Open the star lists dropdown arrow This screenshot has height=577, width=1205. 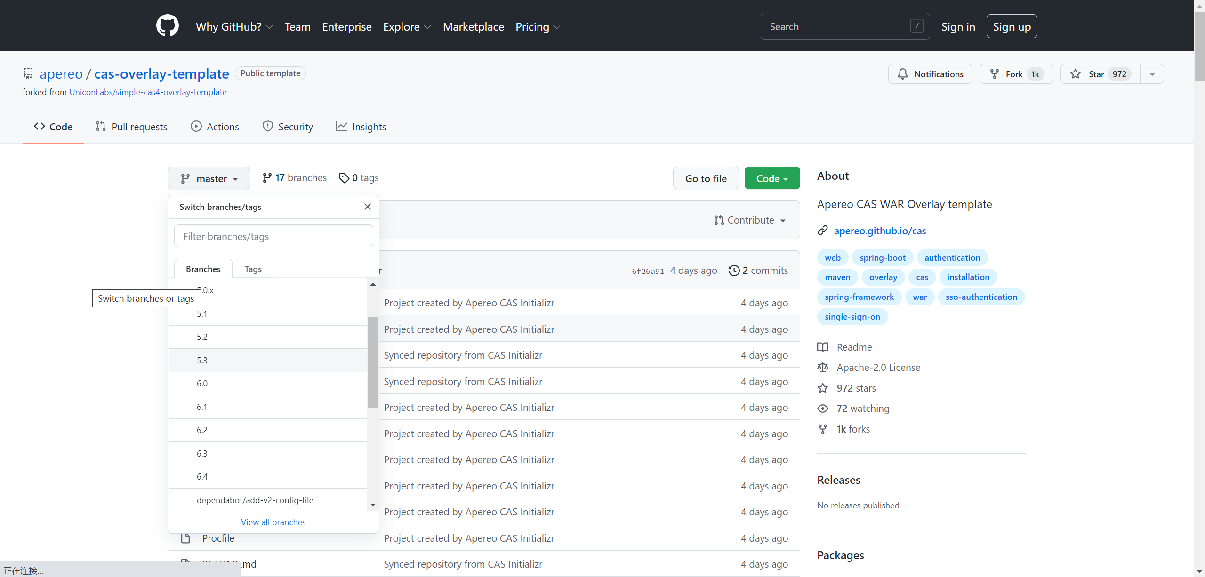point(1152,74)
